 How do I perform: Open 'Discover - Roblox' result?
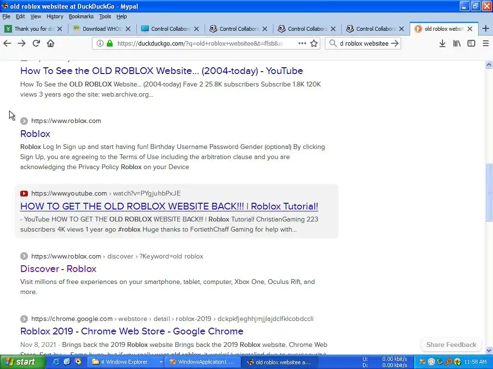[x=58, y=269]
